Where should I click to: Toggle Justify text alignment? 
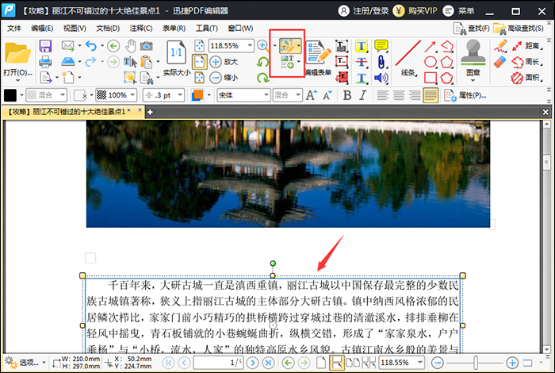coord(431,95)
